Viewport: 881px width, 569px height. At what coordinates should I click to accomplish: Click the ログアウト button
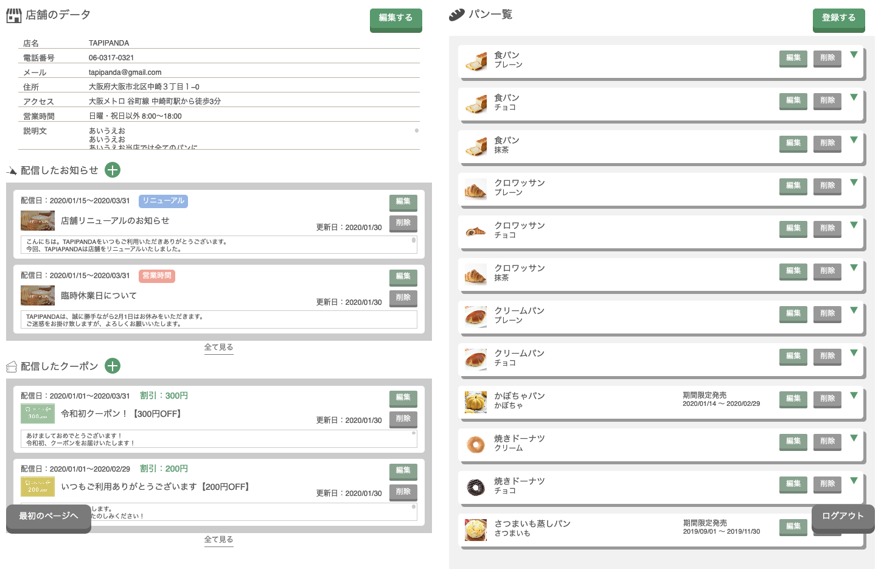(843, 516)
